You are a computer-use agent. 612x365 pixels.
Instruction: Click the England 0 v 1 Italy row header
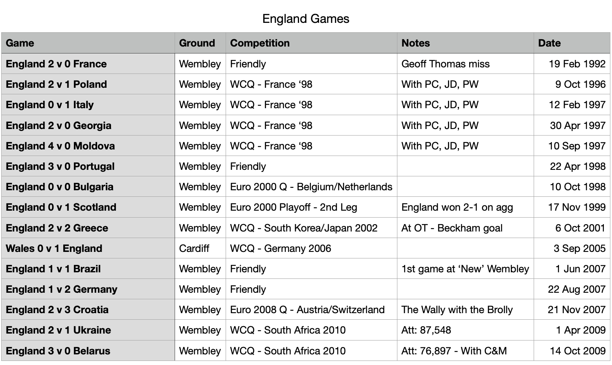(88, 105)
